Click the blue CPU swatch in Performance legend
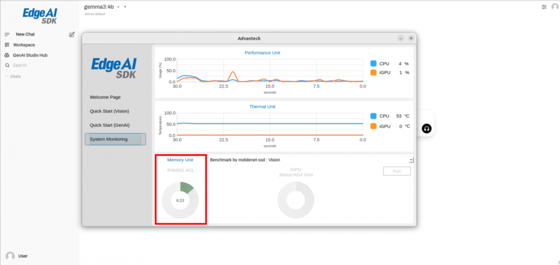Screen dimensions: 560x265 [373, 63]
